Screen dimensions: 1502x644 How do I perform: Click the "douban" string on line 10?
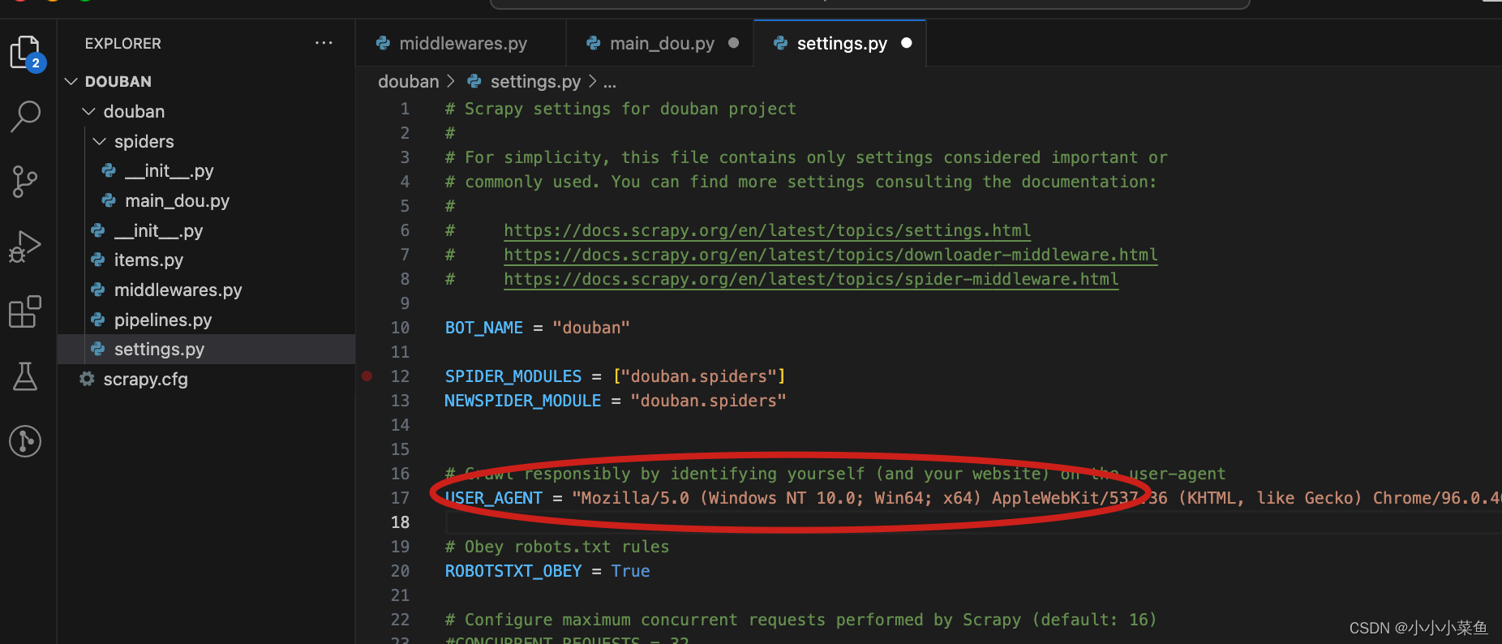591,328
